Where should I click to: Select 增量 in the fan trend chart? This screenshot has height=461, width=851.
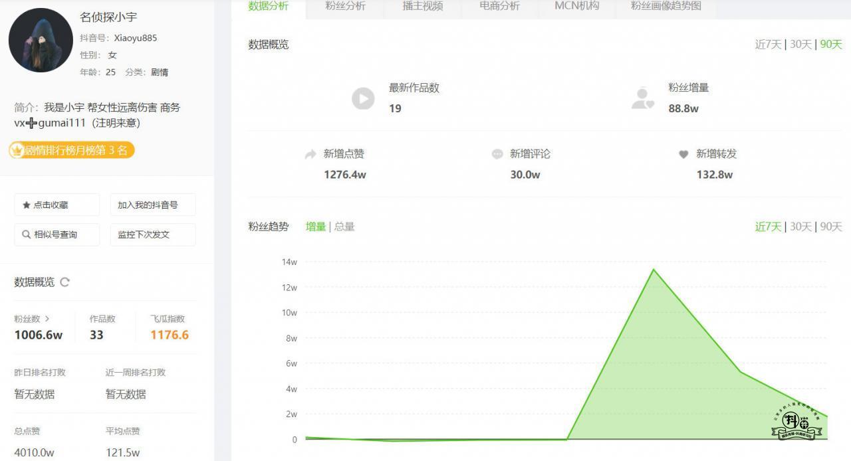point(315,227)
